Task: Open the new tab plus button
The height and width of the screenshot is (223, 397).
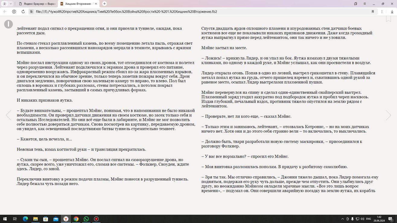Action: (104, 4)
